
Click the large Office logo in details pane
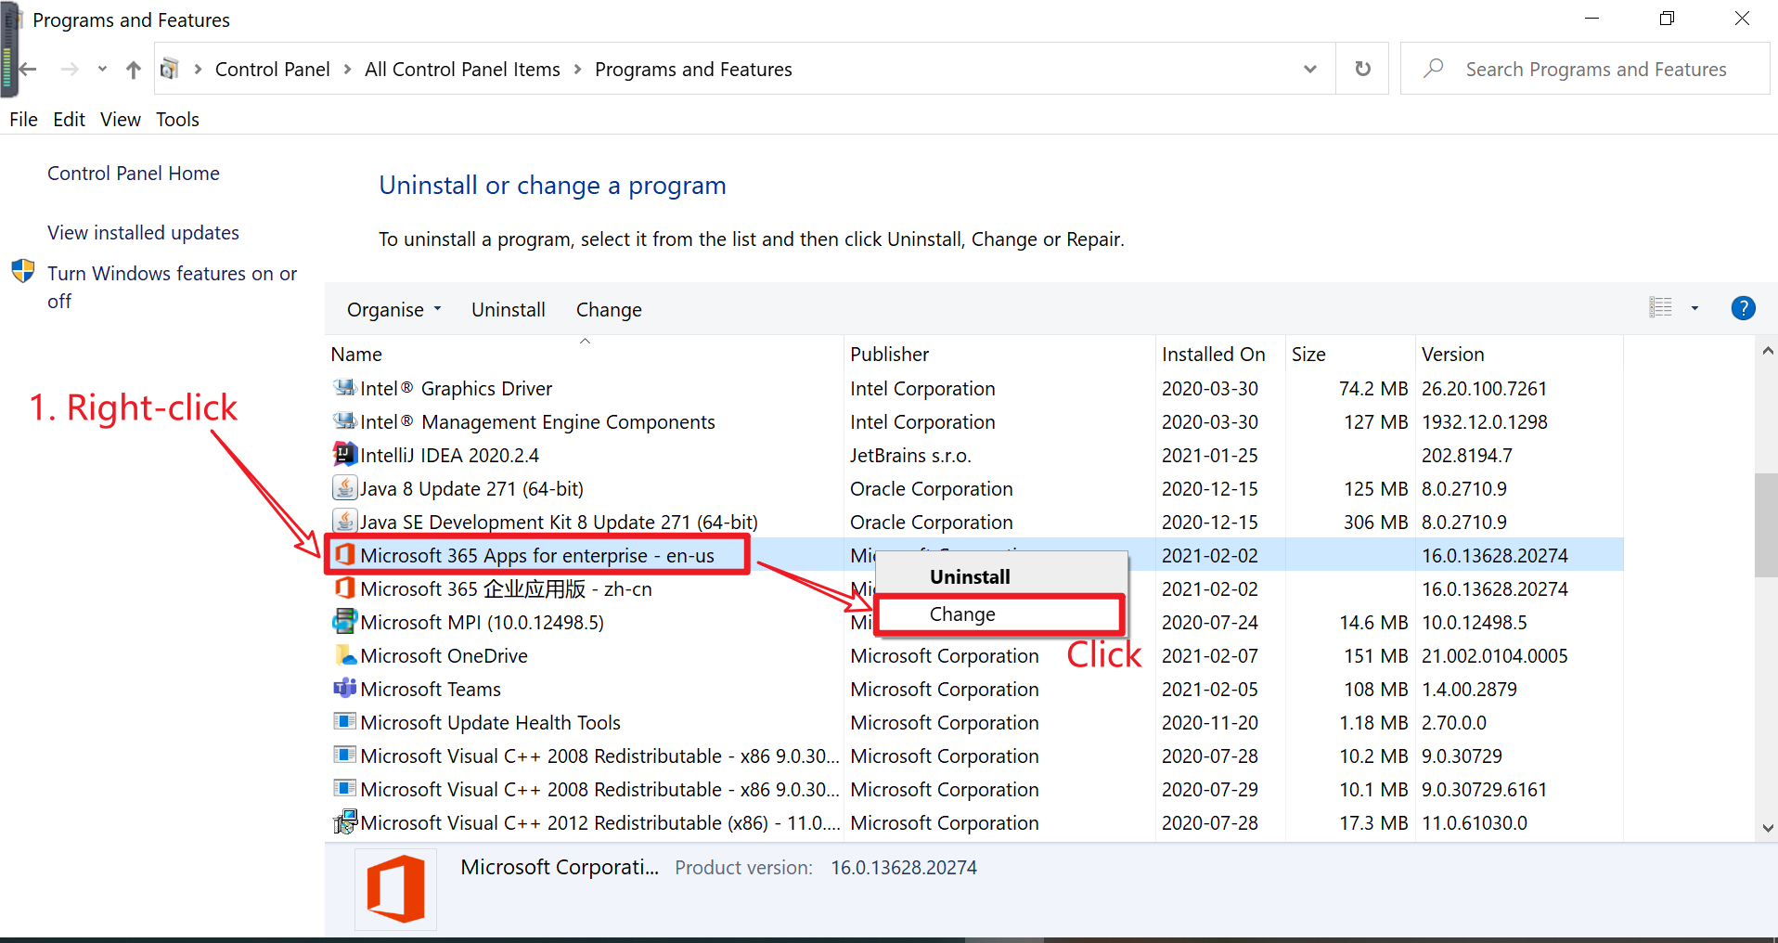point(395,888)
